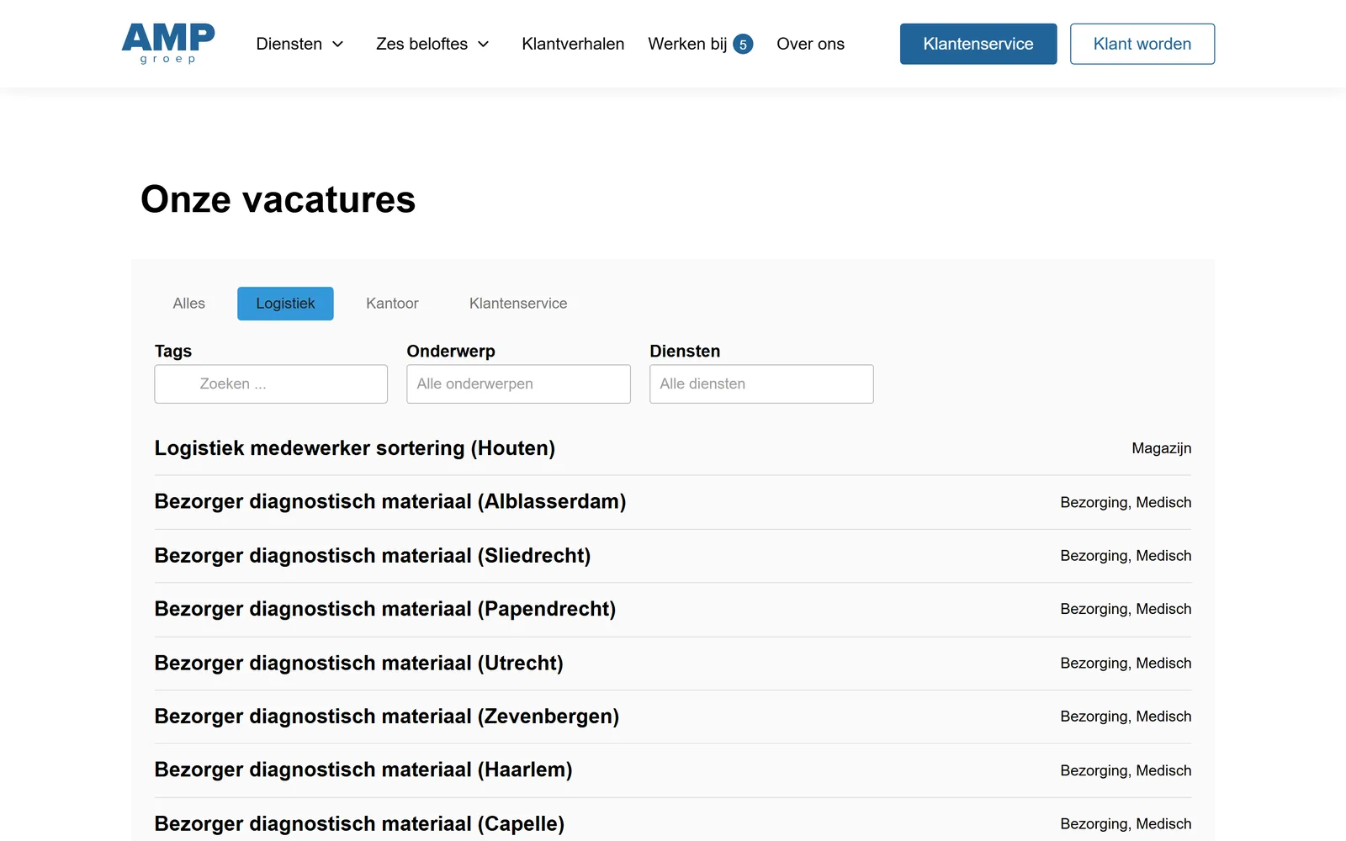Click the Klantenservice button in header
1346x841 pixels.
pos(978,44)
